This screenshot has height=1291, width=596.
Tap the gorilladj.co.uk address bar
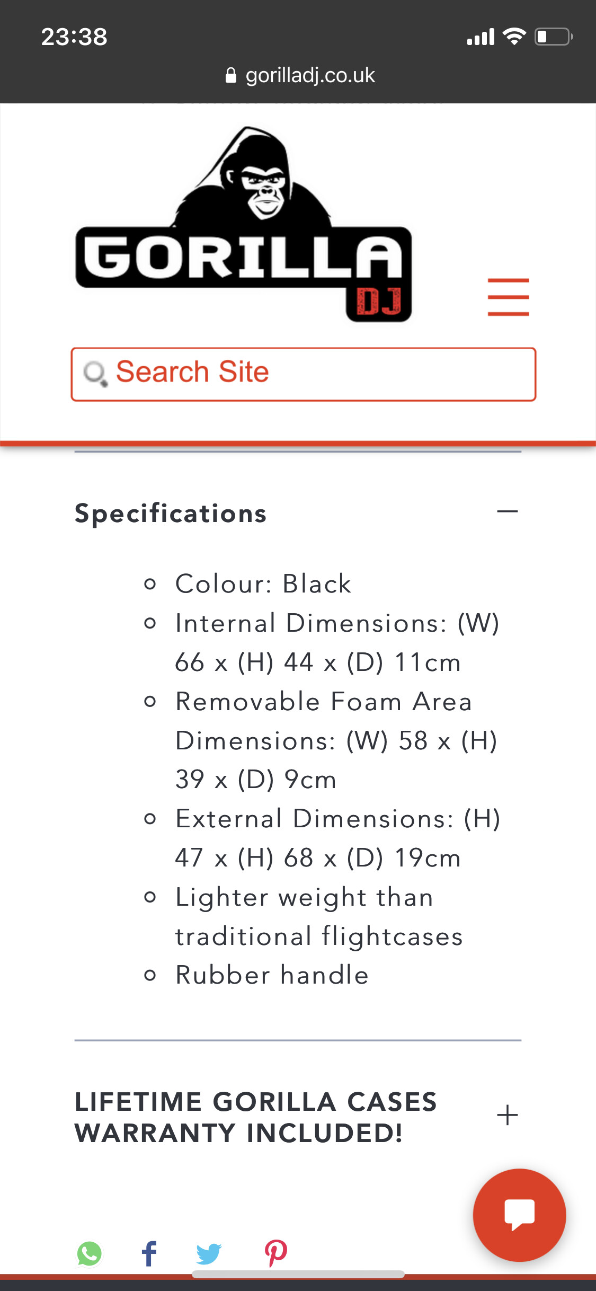[300, 75]
